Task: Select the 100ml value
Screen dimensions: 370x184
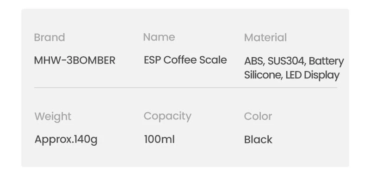Action: (x=159, y=139)
